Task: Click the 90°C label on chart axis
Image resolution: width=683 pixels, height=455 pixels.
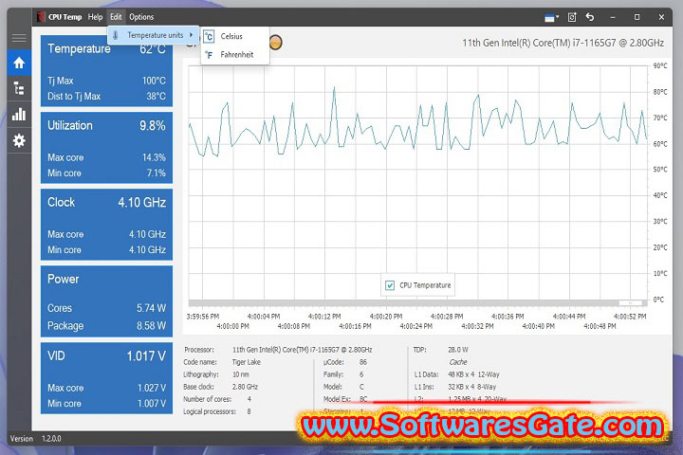Action: [660, 65]
